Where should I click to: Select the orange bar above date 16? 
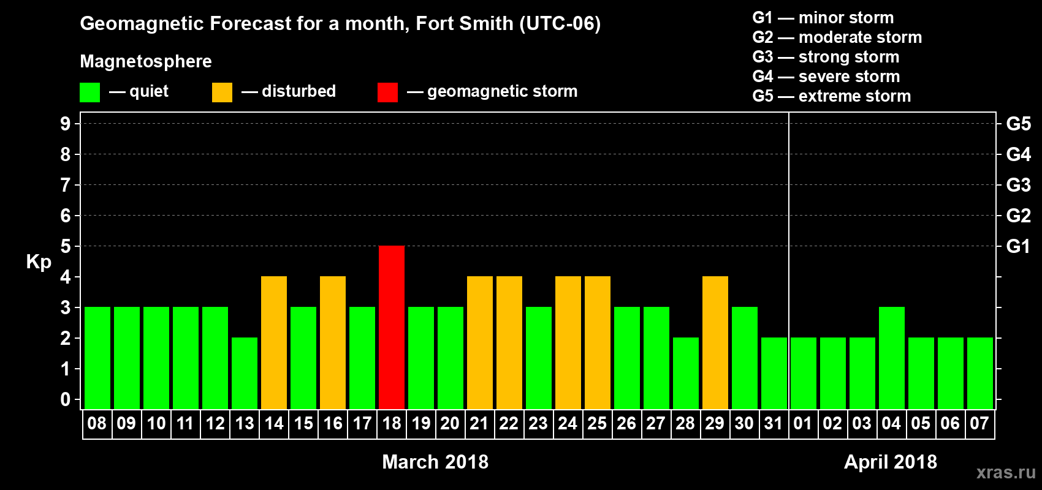pyautogui.click(x=333, y=342)
